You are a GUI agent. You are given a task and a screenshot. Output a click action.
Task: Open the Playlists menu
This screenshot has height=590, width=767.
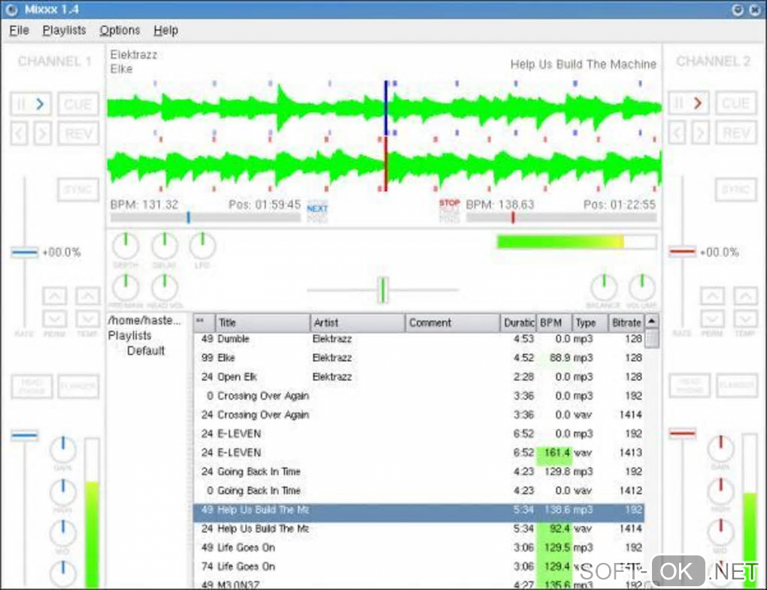[x=64, y=30]
